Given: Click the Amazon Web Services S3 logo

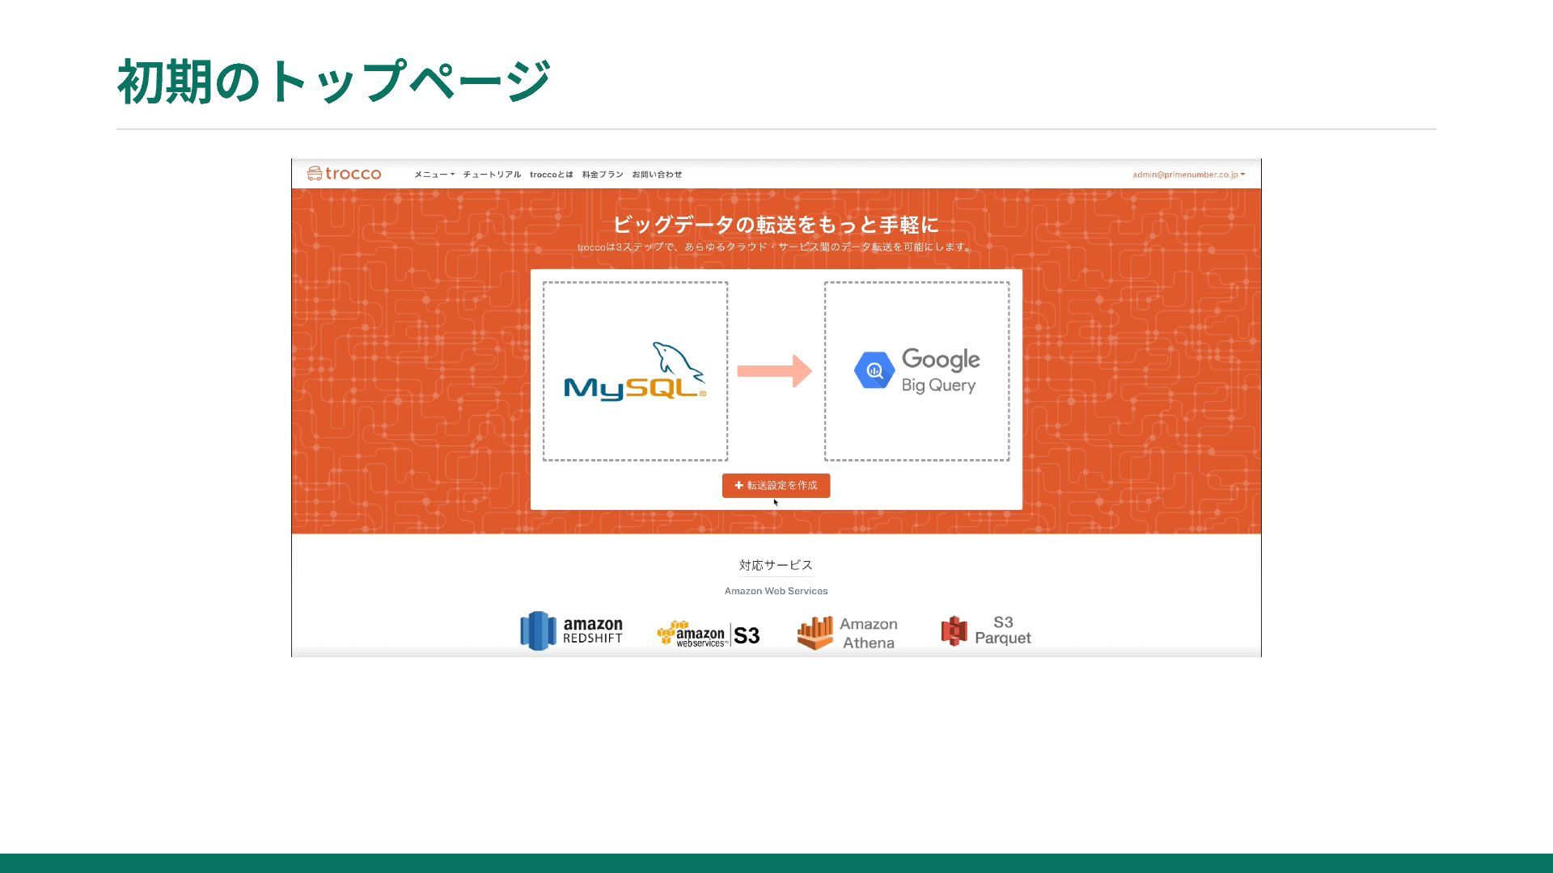Looking at the screenshot, I should pyautogui.click(x=709, y=635).
